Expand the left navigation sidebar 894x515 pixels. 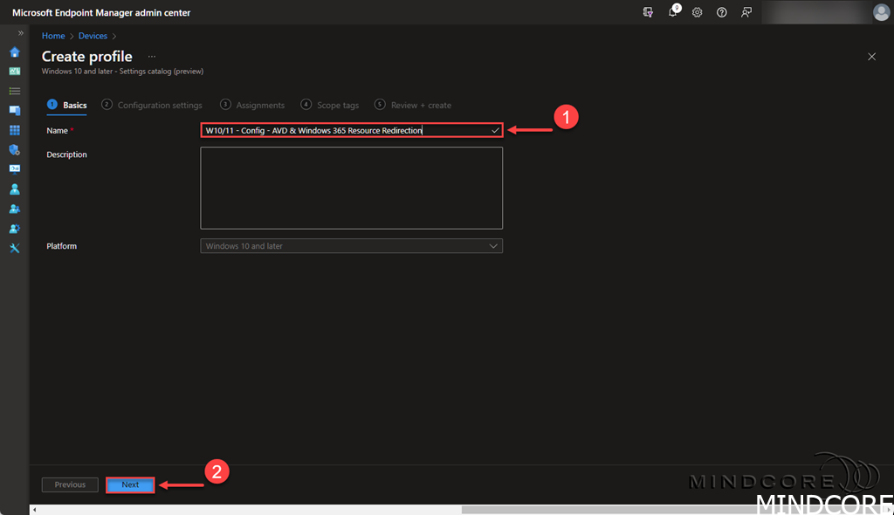coord(21,32)
